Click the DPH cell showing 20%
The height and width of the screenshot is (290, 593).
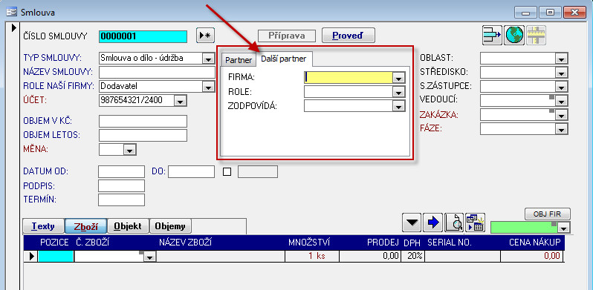[412, 257]
